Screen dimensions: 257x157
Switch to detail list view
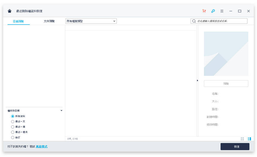point(249,139)
